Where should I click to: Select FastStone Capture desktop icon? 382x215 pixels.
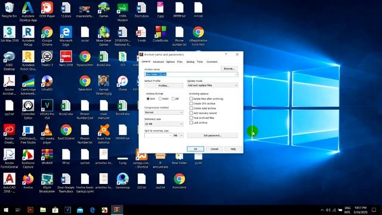(x=28, y=158)
